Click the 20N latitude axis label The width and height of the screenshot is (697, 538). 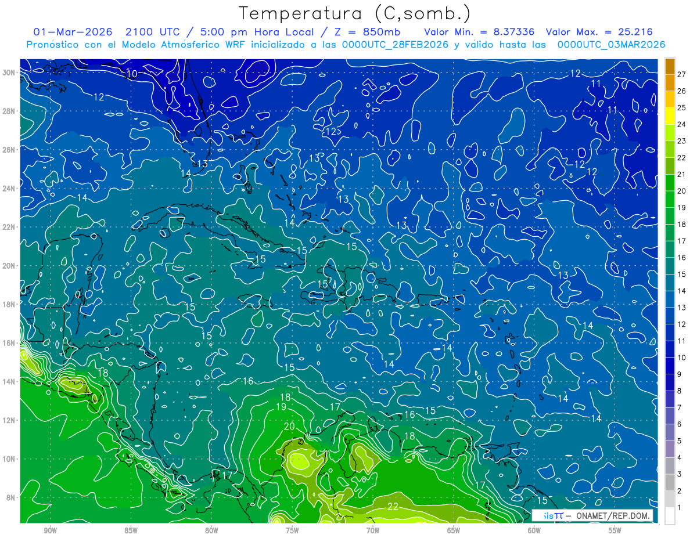[x=9, y=265]
